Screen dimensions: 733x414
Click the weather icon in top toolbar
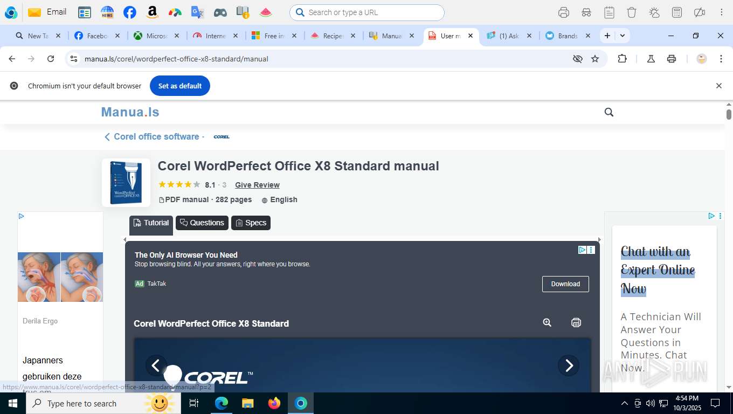pyautogui.click(x=654, y=12)
